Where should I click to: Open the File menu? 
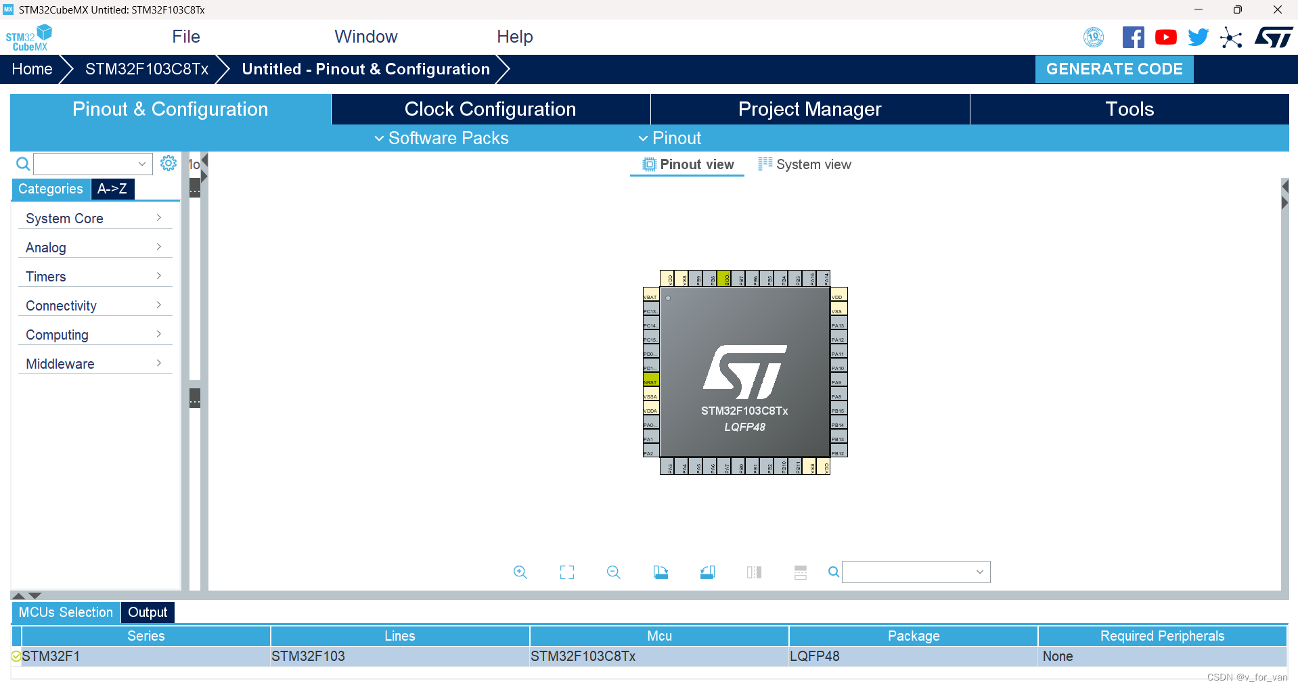186,37
